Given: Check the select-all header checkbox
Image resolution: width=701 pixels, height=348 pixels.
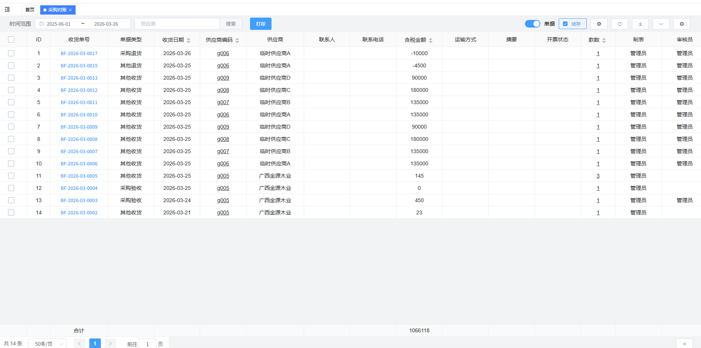Looking at the screenshot, I should click(x=11, y=39).
